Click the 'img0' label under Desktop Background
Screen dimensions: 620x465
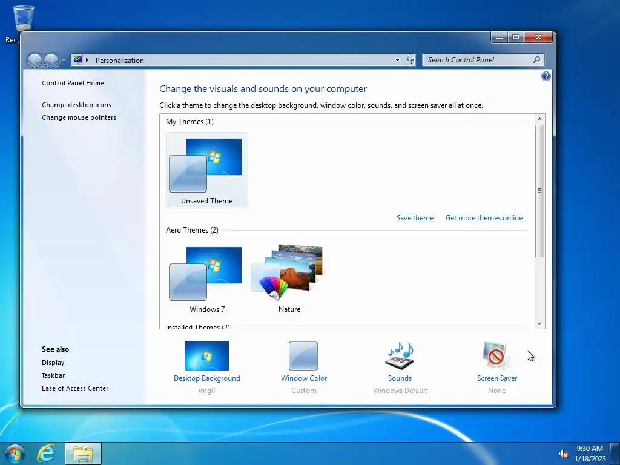click(206, 391)
